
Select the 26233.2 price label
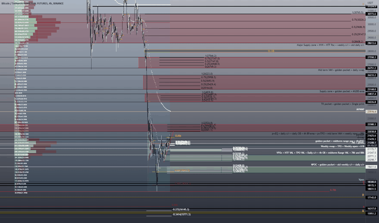pos(372,75)
